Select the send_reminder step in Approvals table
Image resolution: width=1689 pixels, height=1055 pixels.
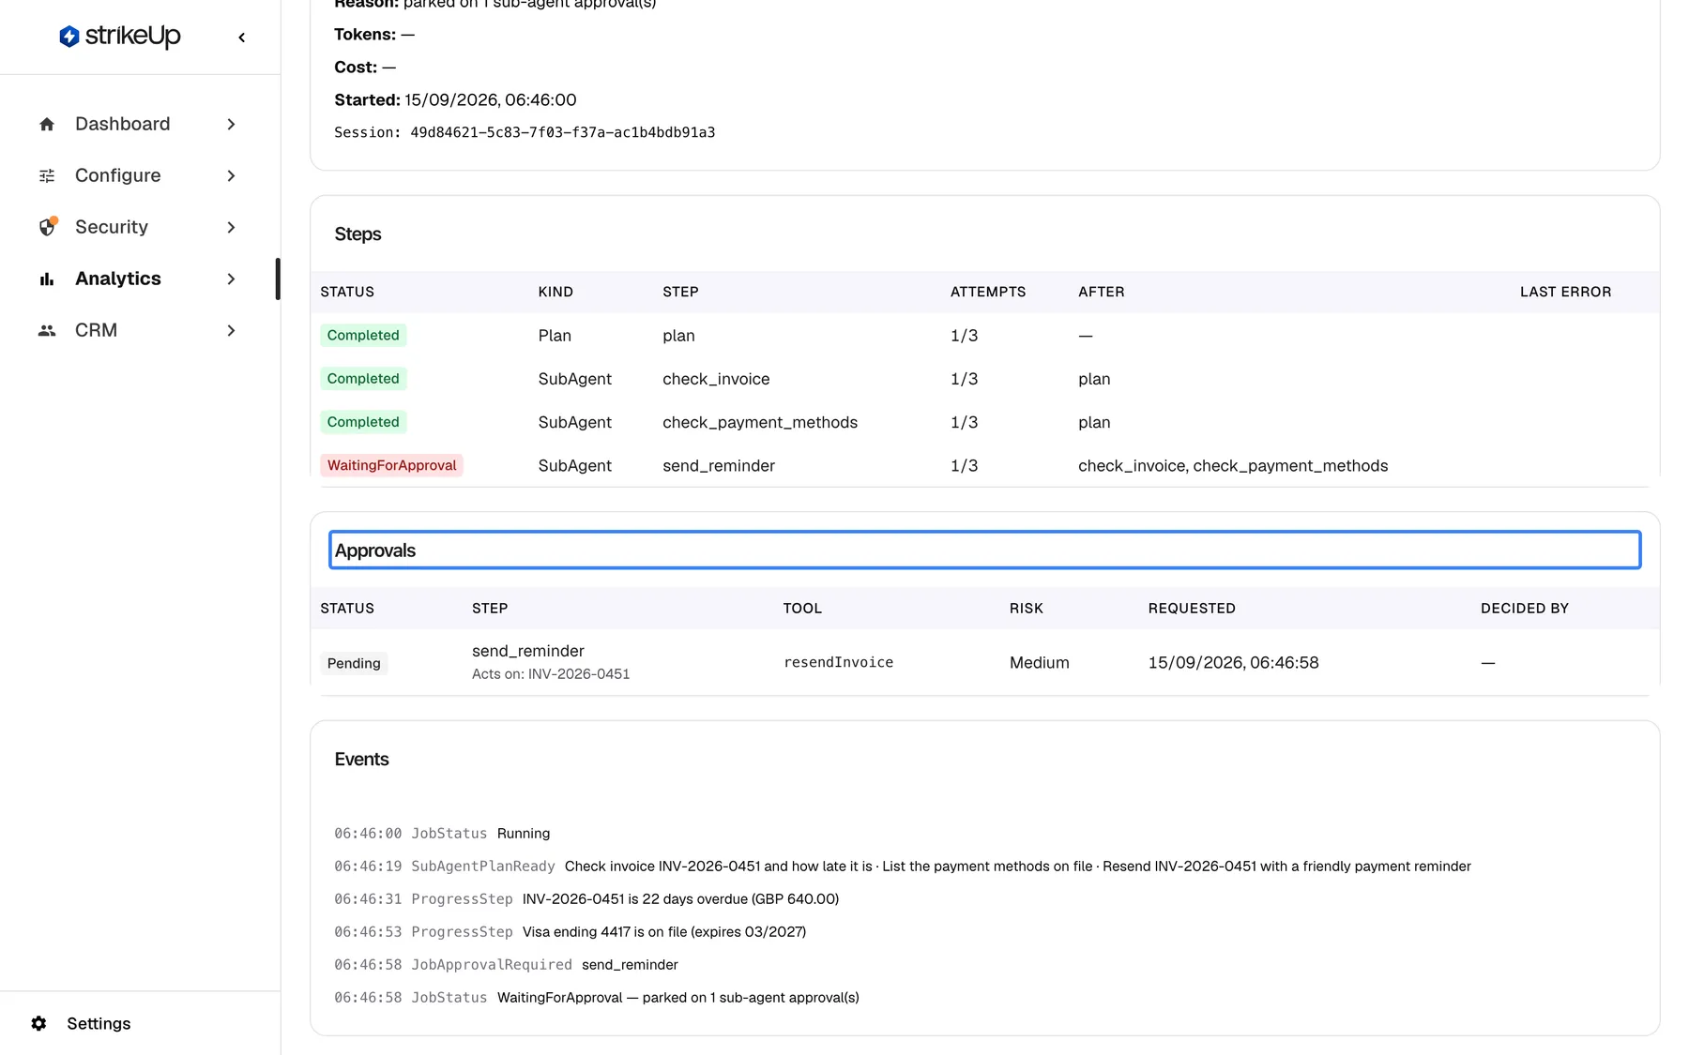click(x=527, y=651)
